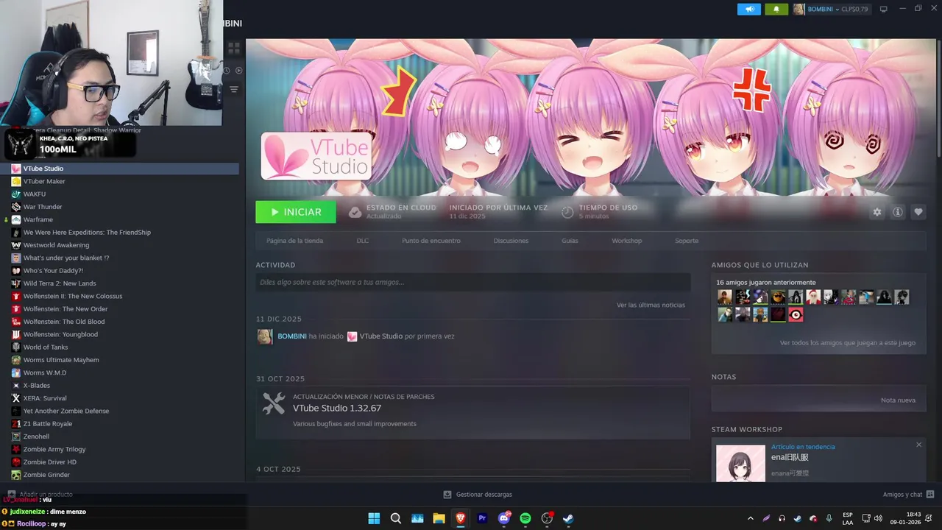
Task: Open ena workshop item thumbnail
Action: pyautogui.click(x=741, y=463)
